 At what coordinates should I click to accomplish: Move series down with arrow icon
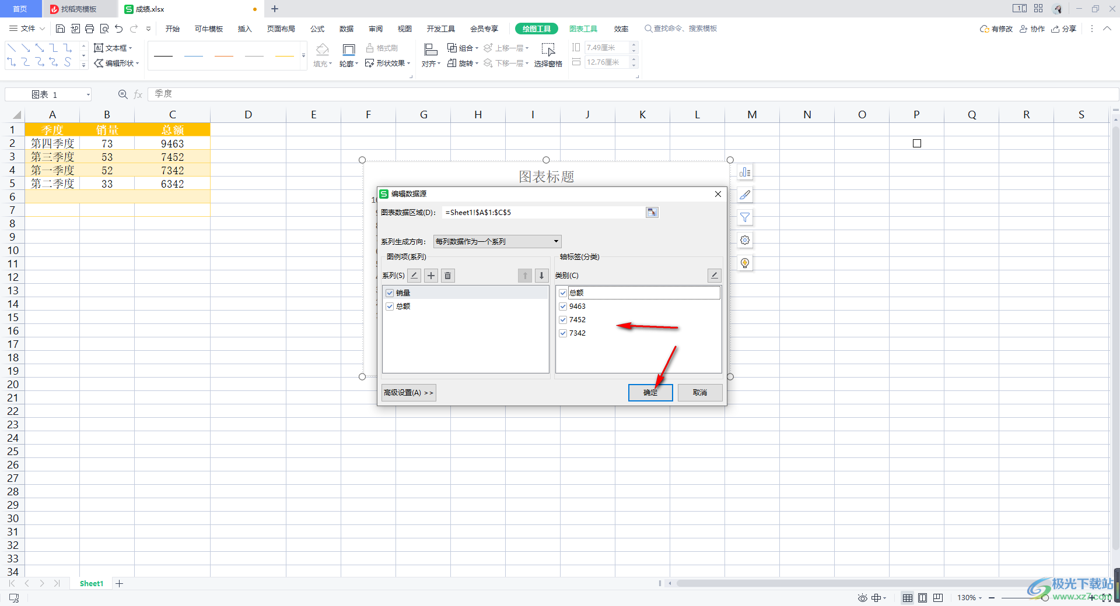pos(541,276)
